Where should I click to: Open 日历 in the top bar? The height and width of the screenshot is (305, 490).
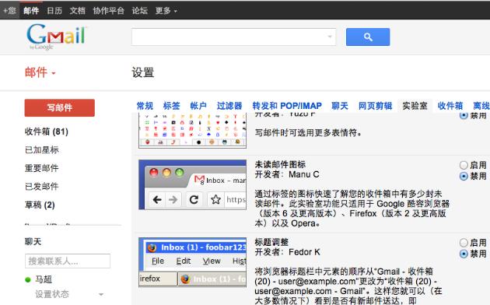[54, 11]
